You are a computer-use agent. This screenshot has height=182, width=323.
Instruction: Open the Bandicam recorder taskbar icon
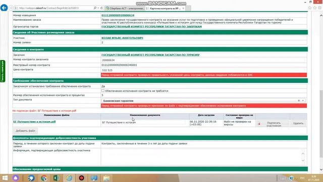[82, 178]
